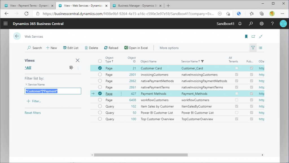This screenshot has height=163, width=289.
Task: Open browser Favorites list
Action: click(x=251, y=14)
